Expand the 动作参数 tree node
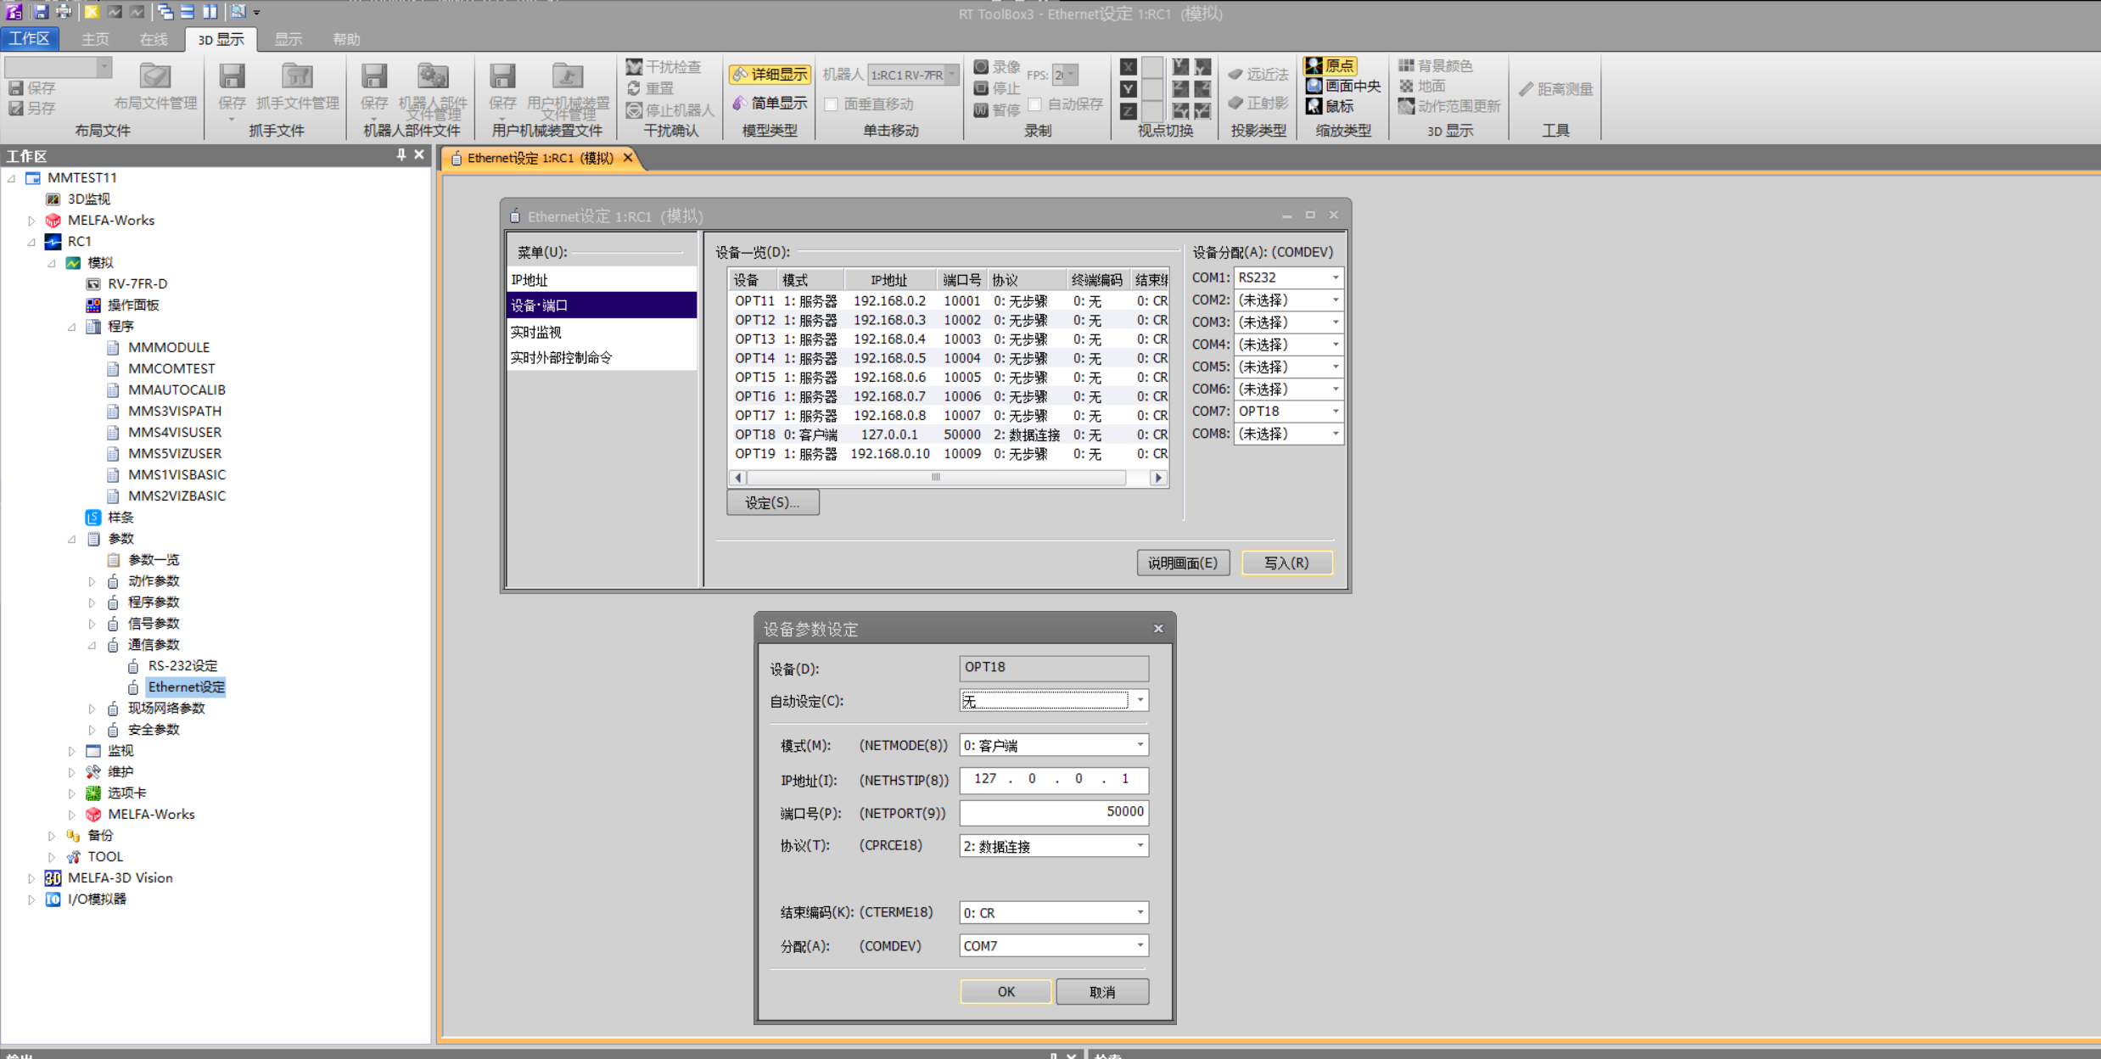The width and height of the screenshot is (2101, 1059). coord(92,581)
